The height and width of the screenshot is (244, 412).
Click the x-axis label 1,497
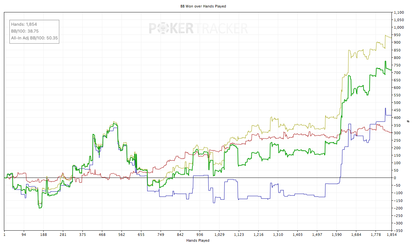point(317,235)
